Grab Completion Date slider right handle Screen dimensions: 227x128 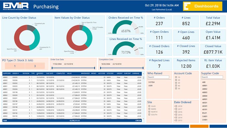(143, 68)
